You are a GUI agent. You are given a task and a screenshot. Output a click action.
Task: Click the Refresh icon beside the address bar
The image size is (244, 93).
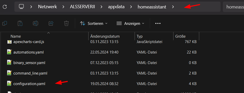tap(5, 7)
